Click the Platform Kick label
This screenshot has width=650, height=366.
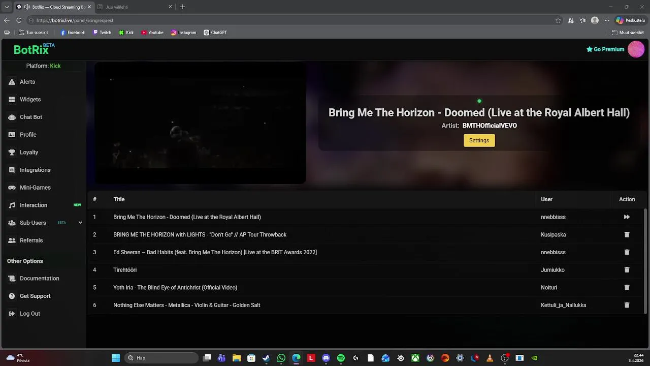(x=43, y=66)
